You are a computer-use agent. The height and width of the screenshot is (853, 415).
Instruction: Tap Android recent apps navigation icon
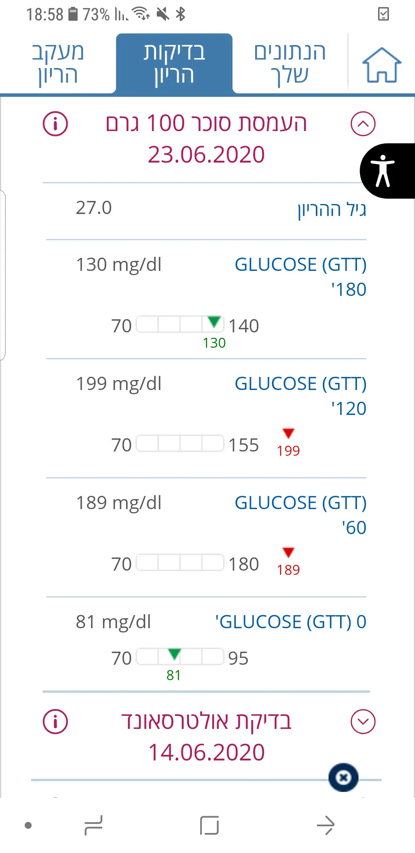[x=93, y=825]
